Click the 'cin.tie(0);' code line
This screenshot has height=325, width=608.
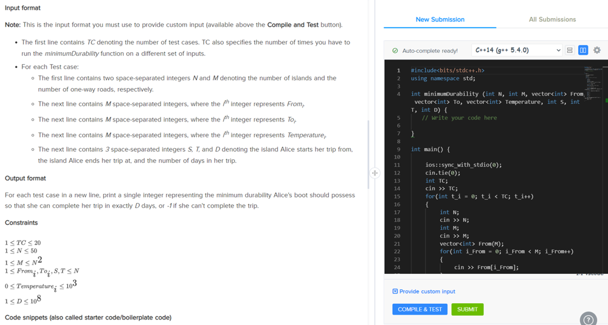[443, 173]
